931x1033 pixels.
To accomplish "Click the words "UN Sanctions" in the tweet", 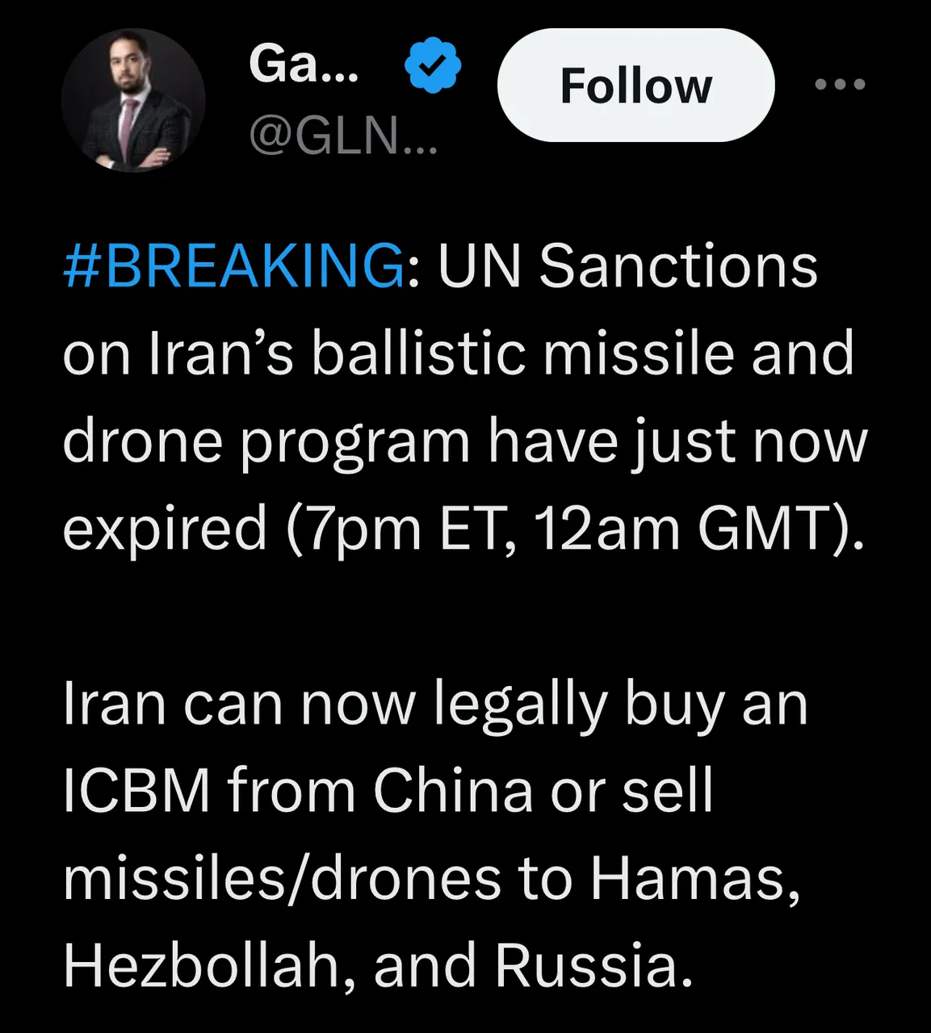I will point(627,266).
